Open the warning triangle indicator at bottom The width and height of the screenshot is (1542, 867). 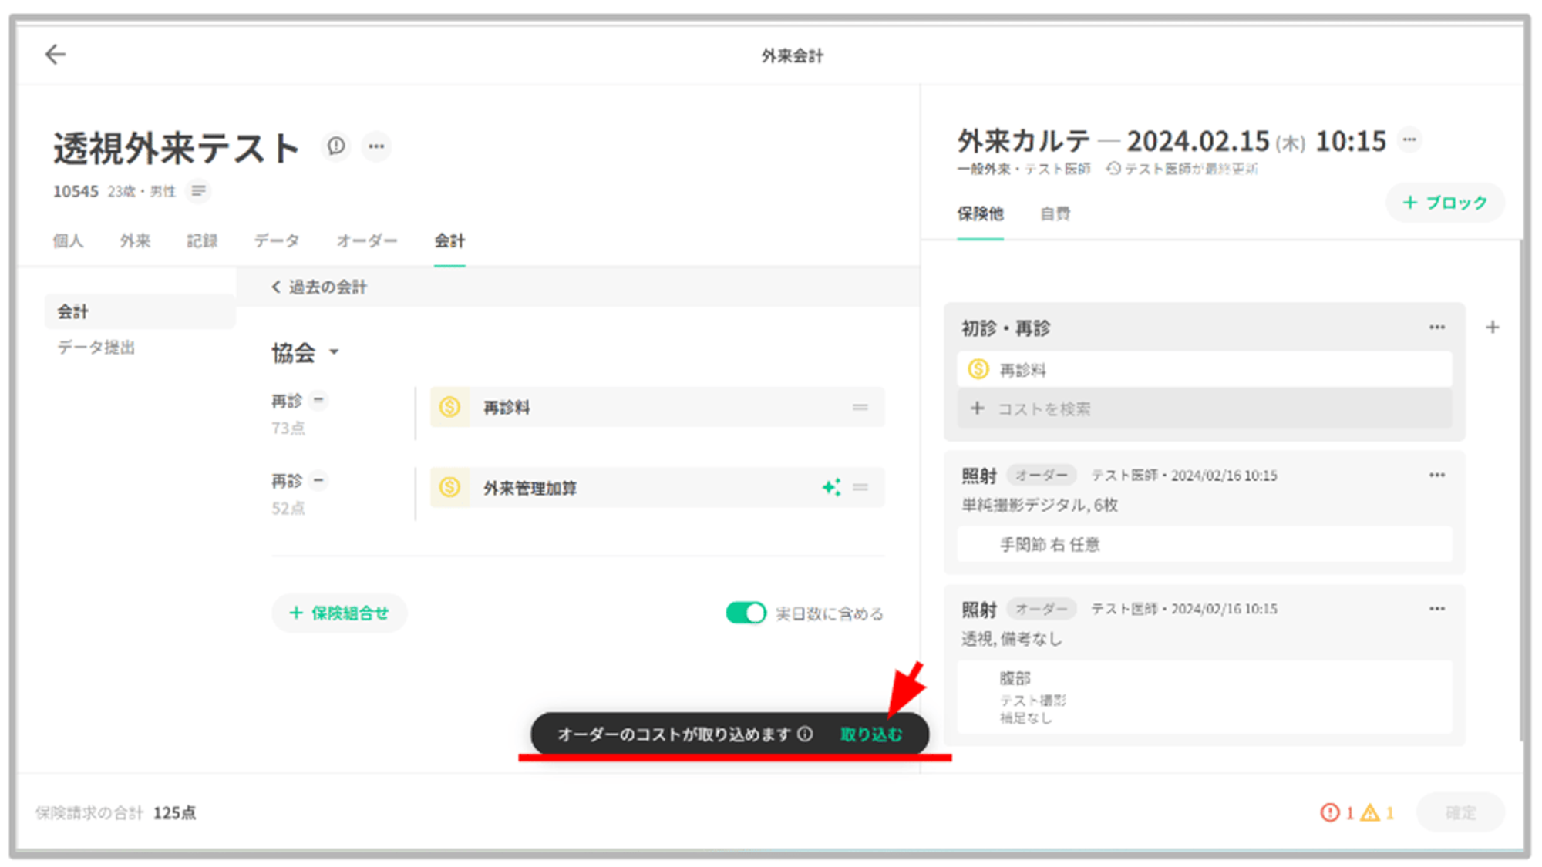click(1377, 812)
